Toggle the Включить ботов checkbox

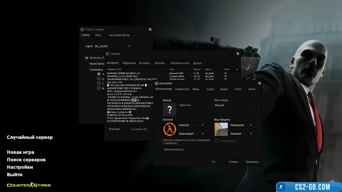(87, 58)
